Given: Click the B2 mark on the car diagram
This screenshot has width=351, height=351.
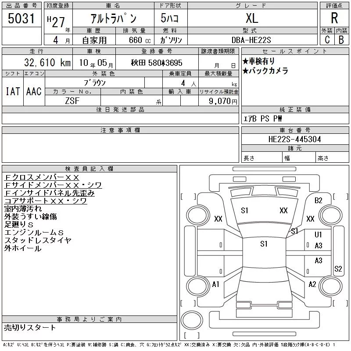Looking at the screenshot, I should click(318, 201).
